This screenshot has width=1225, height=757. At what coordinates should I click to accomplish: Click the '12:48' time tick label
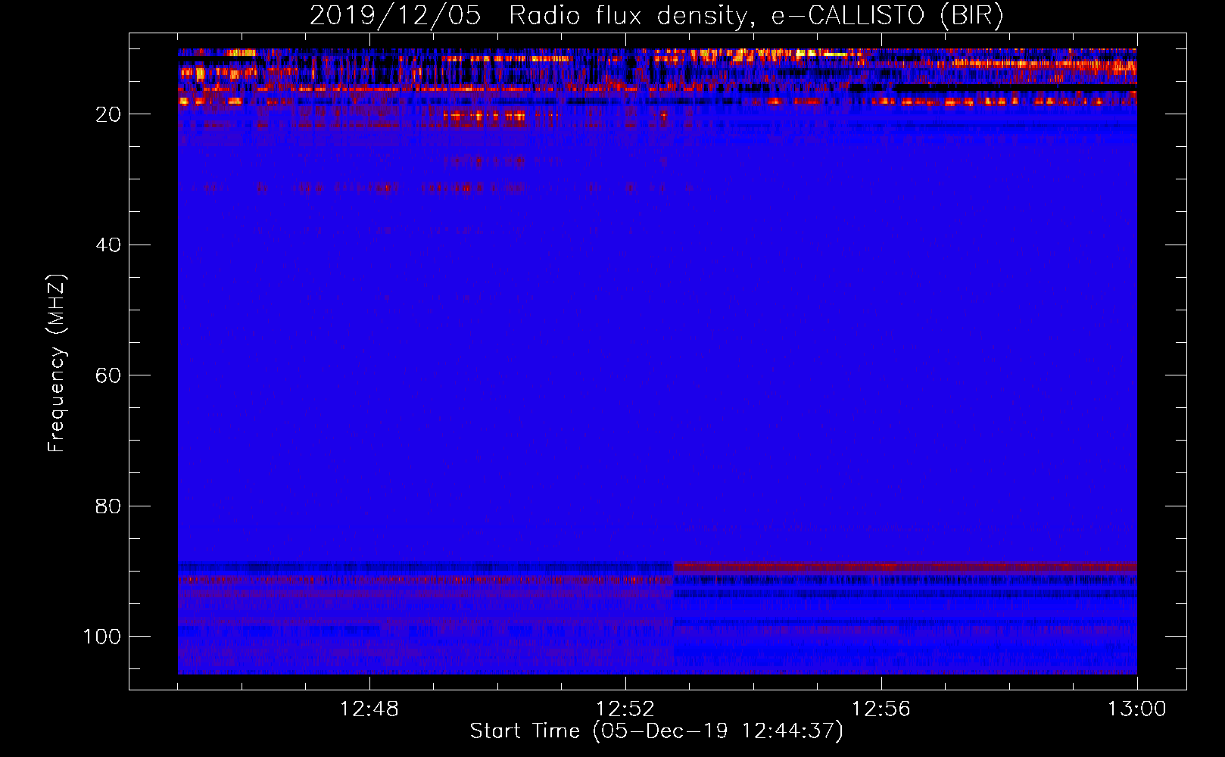(x=369, y=709)
